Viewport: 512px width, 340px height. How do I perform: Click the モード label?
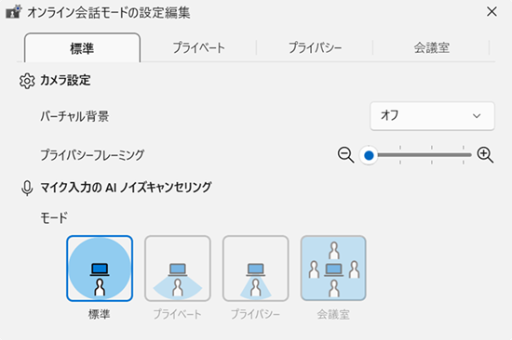54,217
